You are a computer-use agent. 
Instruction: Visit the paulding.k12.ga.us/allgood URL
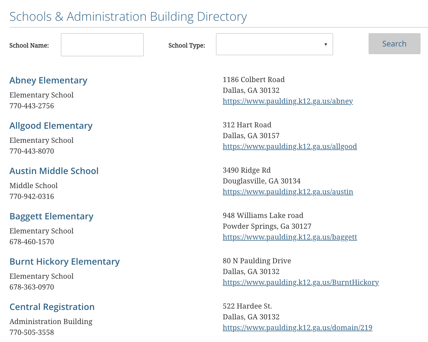click(290, 146)
